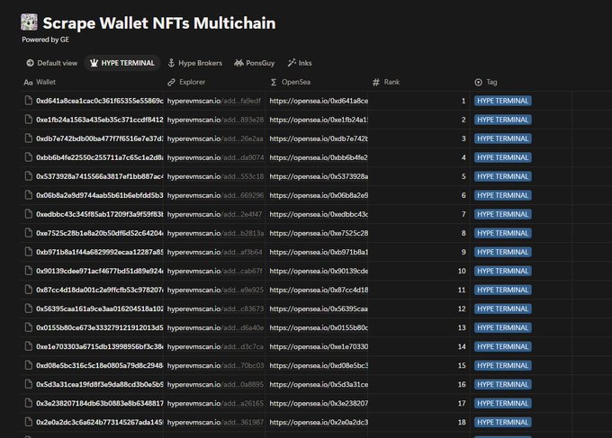612x438 pixels.
Task: Click the Tag column header
Action: point(486,83)
